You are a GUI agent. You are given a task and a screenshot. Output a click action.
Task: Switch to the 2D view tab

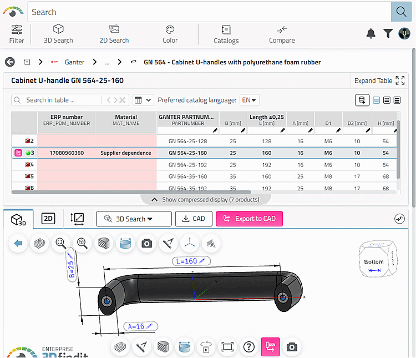click(48, 219)
